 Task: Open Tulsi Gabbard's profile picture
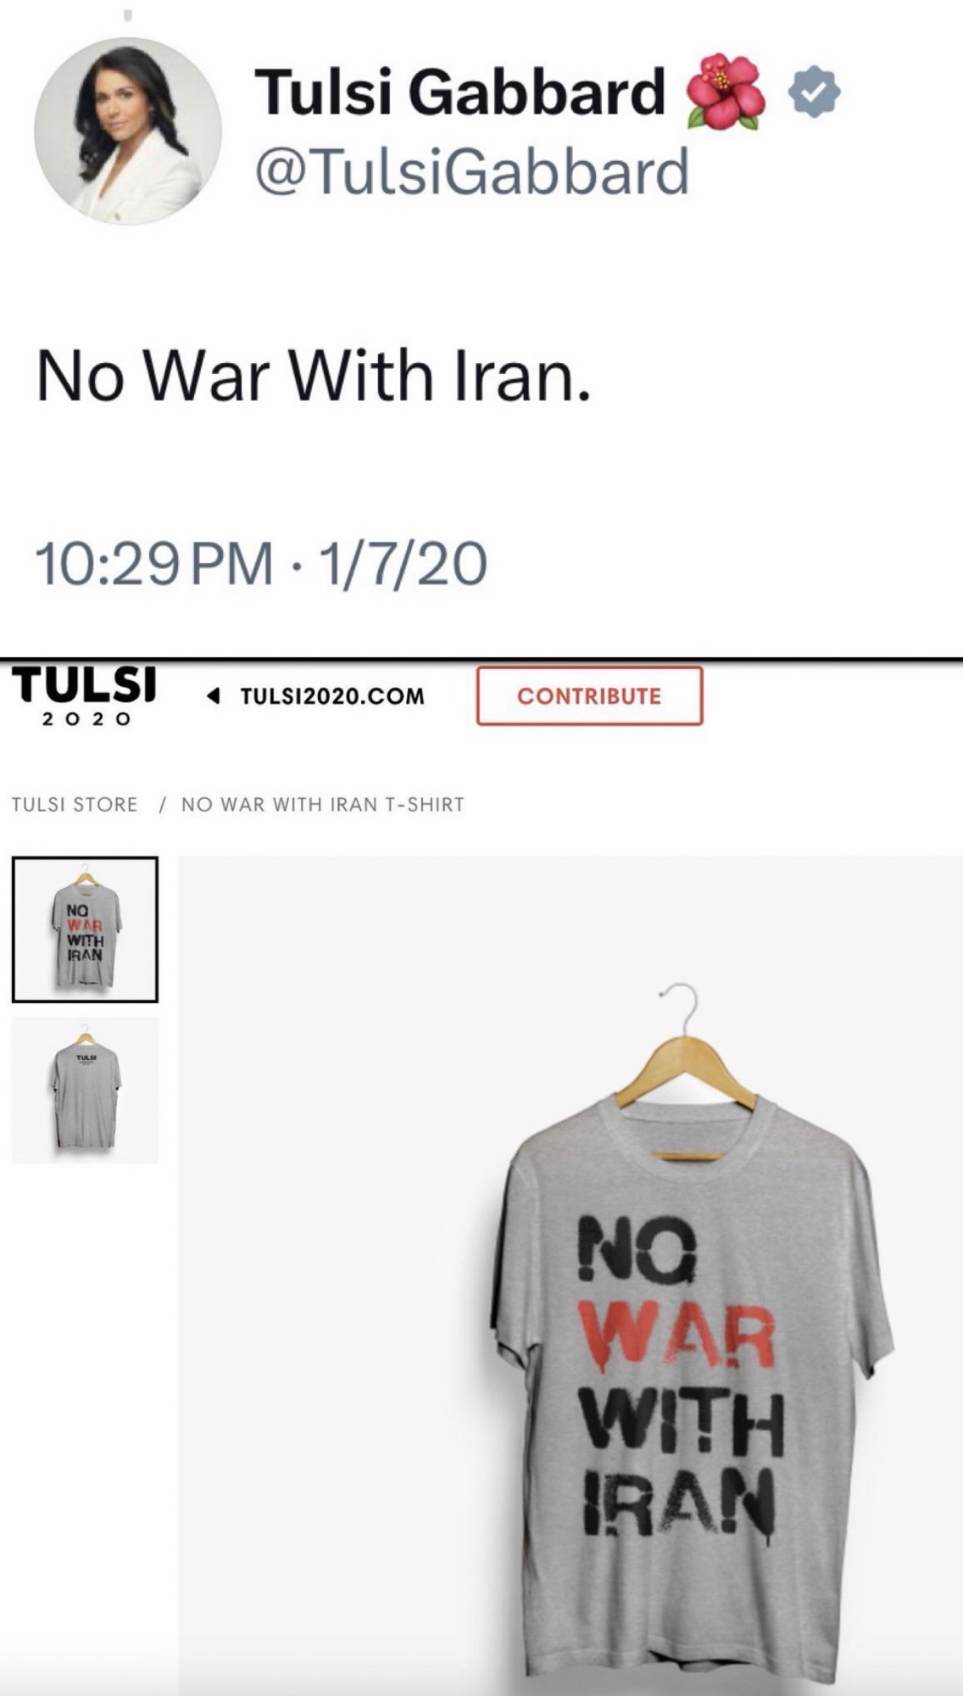click(x=127, y=131)
